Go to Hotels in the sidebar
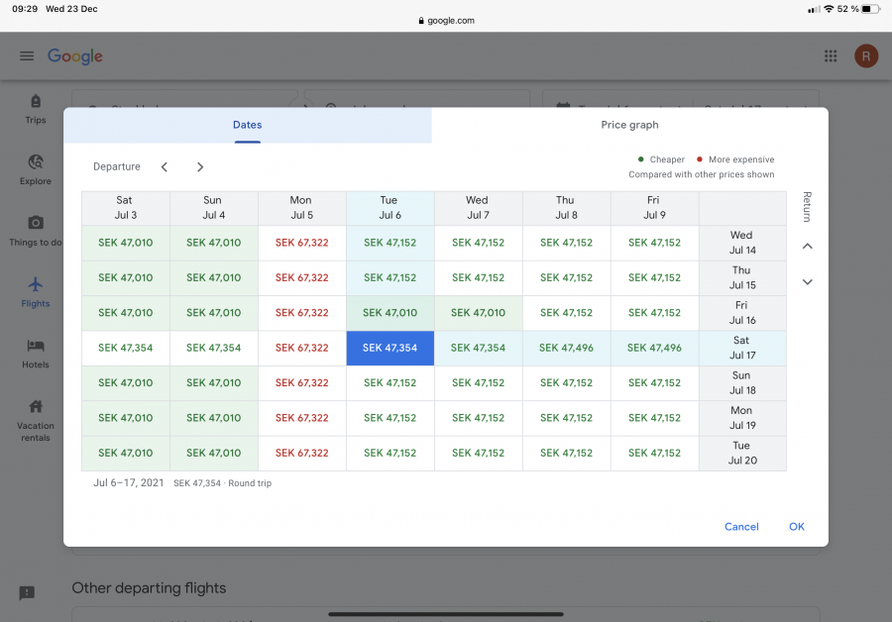892x622 pixels. point(36,353)
